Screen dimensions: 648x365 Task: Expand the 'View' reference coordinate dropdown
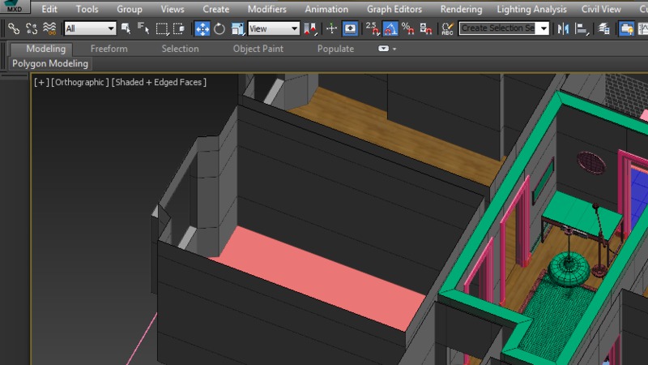coord(273,28)
